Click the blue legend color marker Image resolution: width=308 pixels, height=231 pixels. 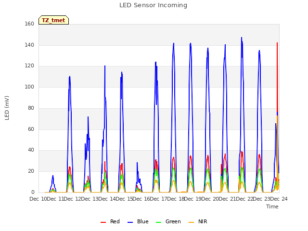130,222
